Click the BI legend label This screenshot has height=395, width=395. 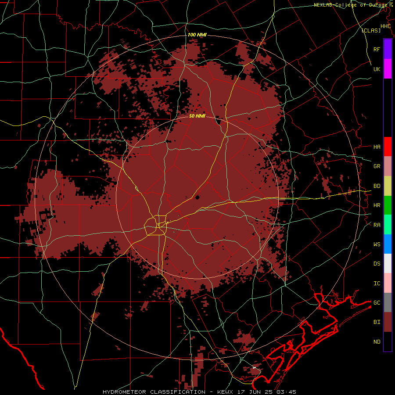pyautogui.click(x=377, y=322)
